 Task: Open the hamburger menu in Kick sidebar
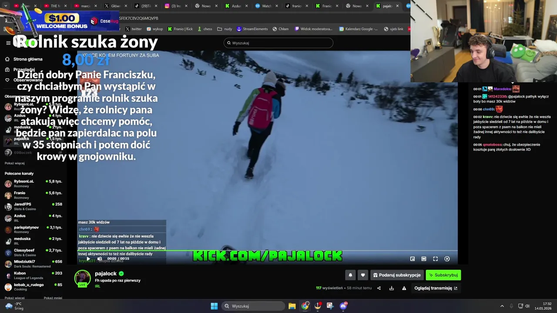(8, 43)
